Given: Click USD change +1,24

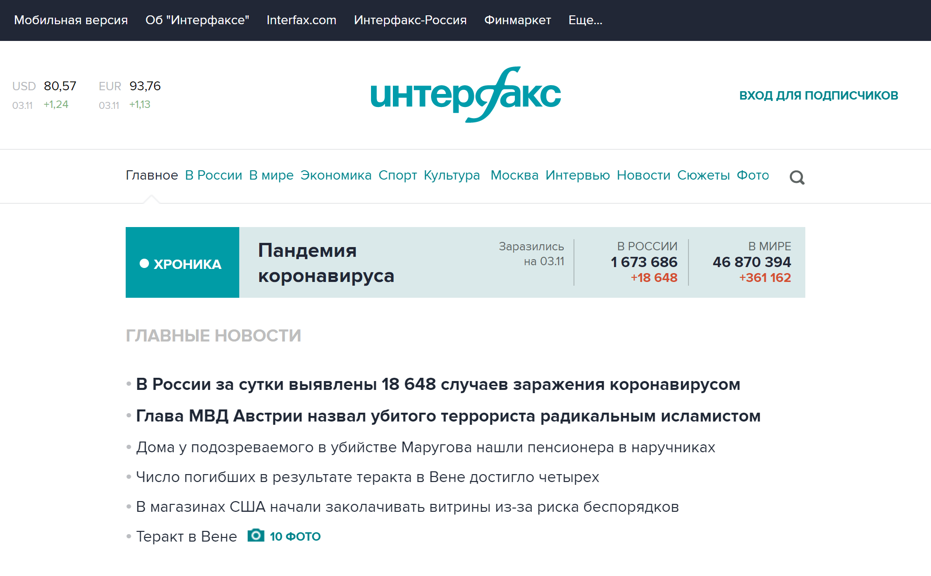Looking at the screenshot, I should point(56,105).
